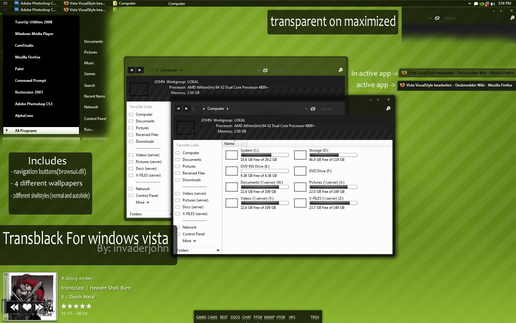Click refresh icon in rear Computer window
Image resolution: width=516 pixels, height=323 pixels.
point(265,70)
